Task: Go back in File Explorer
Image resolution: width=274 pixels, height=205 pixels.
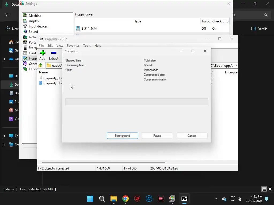Action: click(x=7, y=15)
